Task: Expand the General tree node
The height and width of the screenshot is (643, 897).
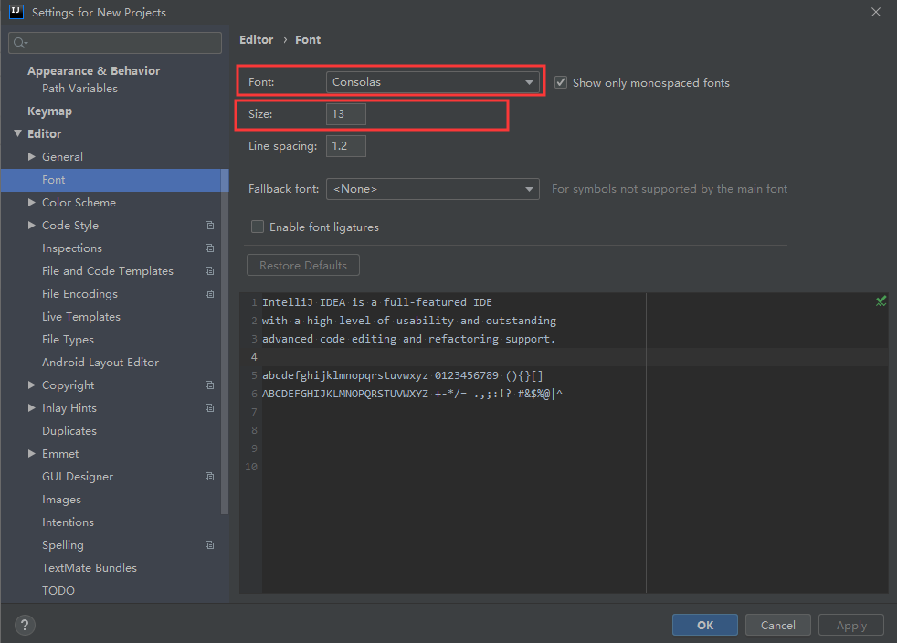Action: 32,157
